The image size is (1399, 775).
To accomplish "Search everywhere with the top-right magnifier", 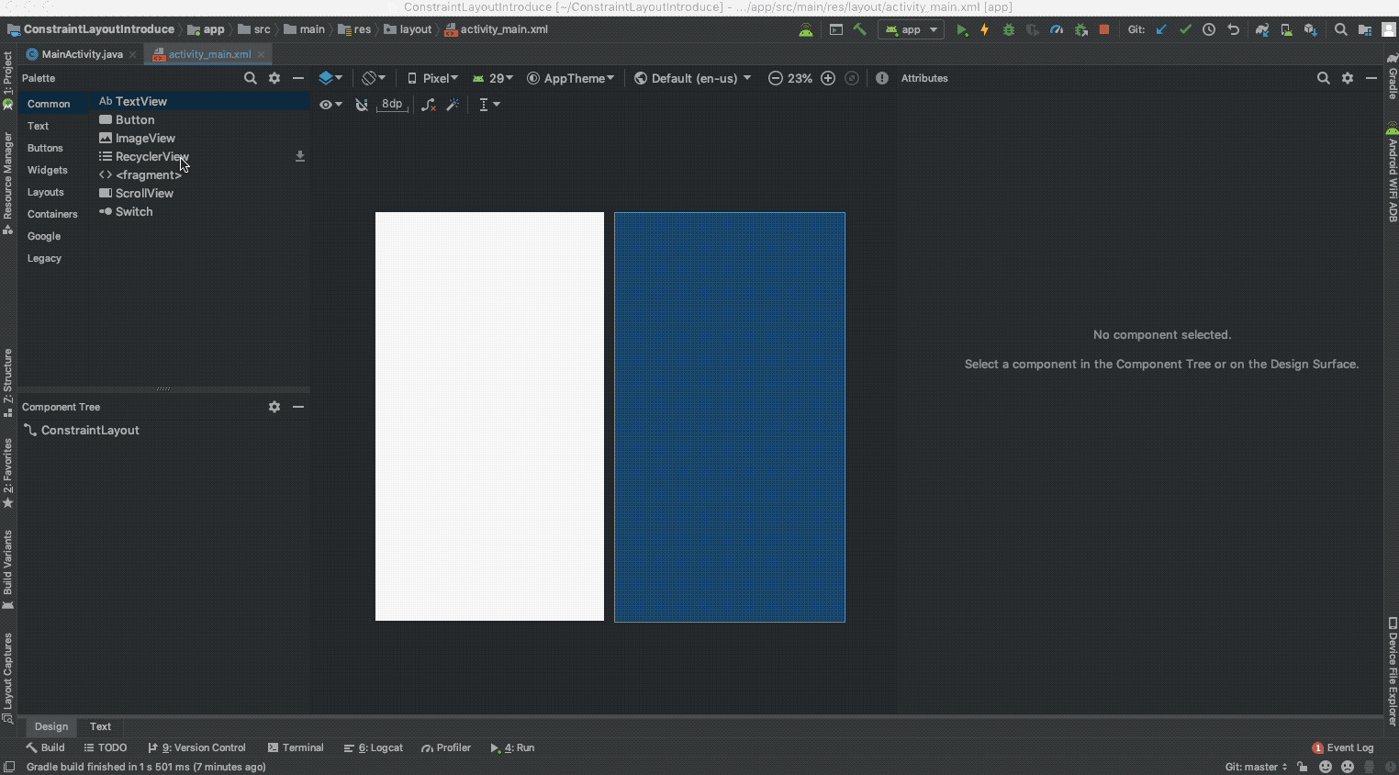I will point(1341,29).
